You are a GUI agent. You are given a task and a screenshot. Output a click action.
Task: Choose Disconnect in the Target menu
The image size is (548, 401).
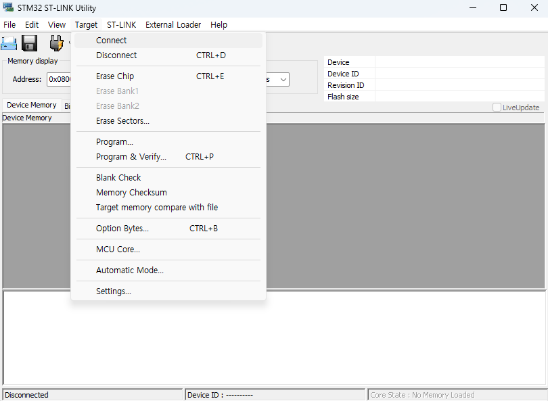click(x=168, y=55)
